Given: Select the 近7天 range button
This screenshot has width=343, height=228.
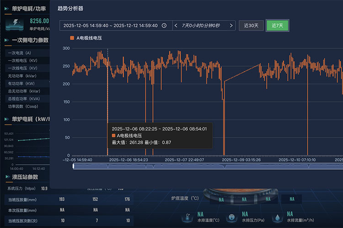Looking at the screenshot, I should click(x=278, y=26).
